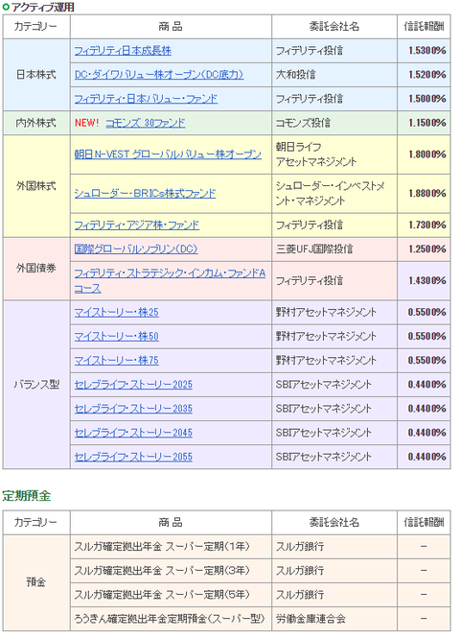Click 信託報酬 header in アクティブ運用 table
Image resolution: width=460 pixels, height=638 pixels.
coord(424,27)
